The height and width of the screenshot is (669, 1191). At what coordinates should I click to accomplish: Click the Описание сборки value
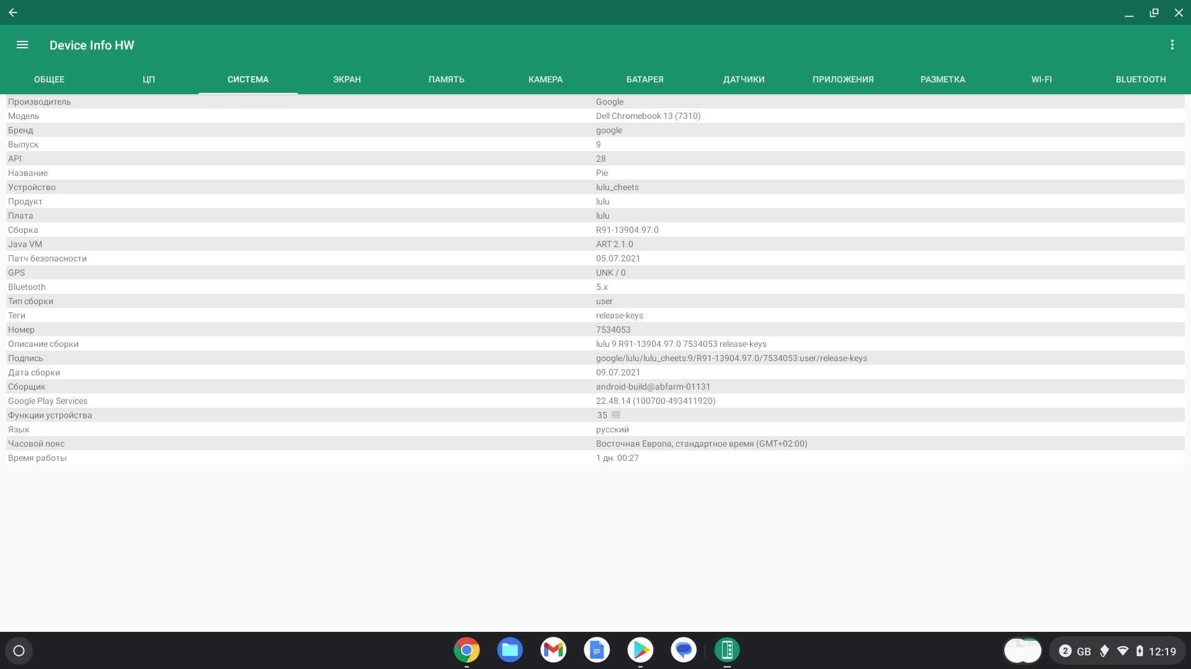[681, 344]
